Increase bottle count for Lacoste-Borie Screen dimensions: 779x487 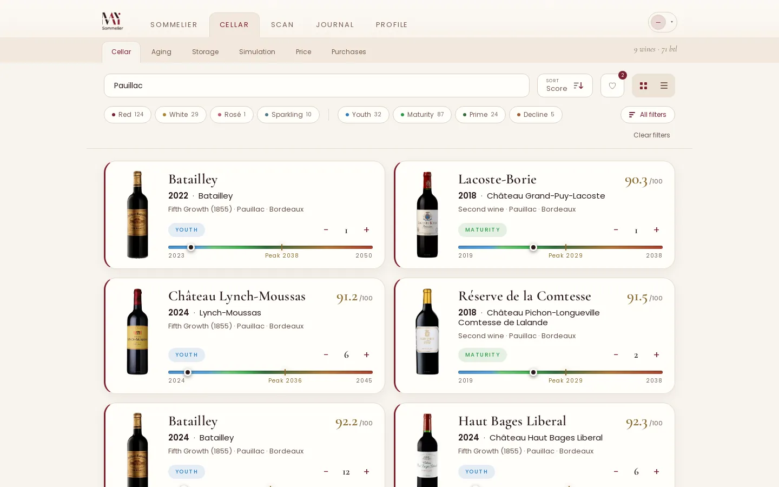coord(656,230)
